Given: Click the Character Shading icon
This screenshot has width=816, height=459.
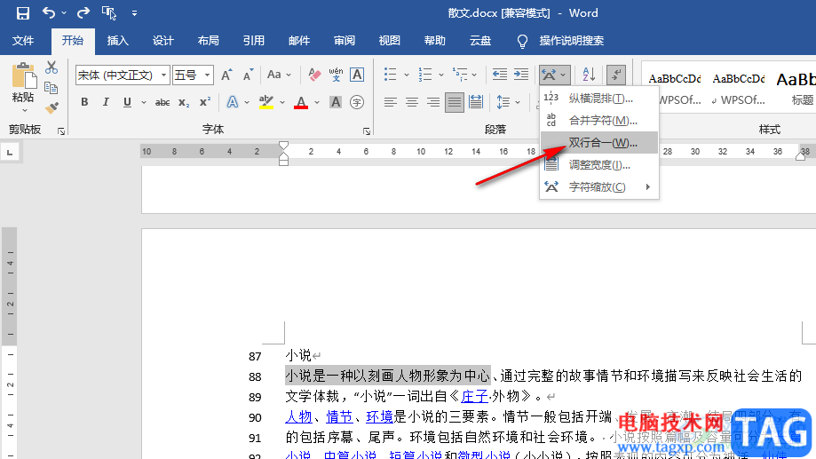Looking at the screenshot, I should tap(336, 102).
